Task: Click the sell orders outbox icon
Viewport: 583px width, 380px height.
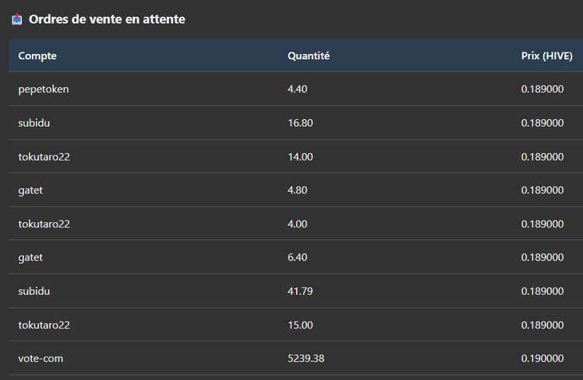Action: pyautogui.click(x=17, y=19)
